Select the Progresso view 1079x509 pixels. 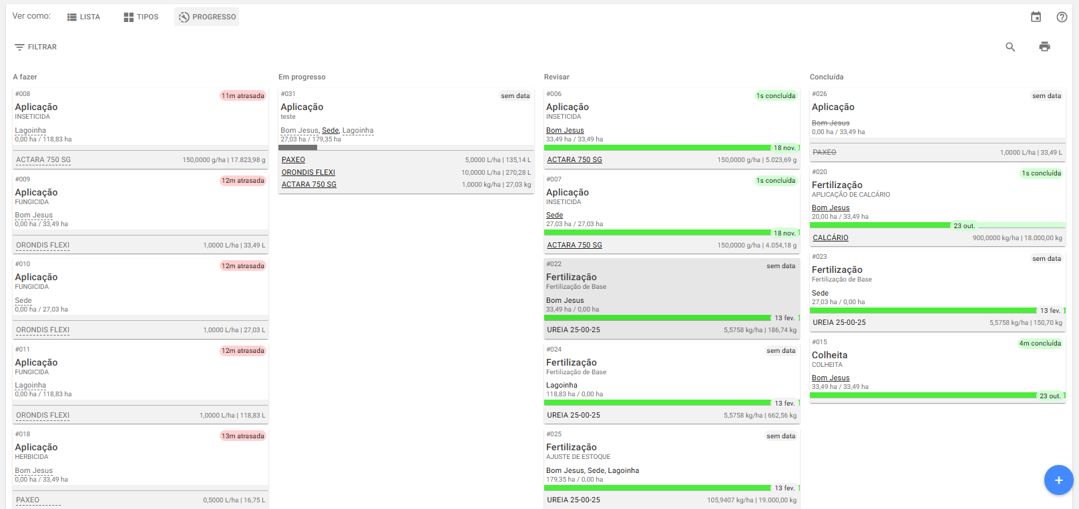pyautogui.click(x=207, y=17)
